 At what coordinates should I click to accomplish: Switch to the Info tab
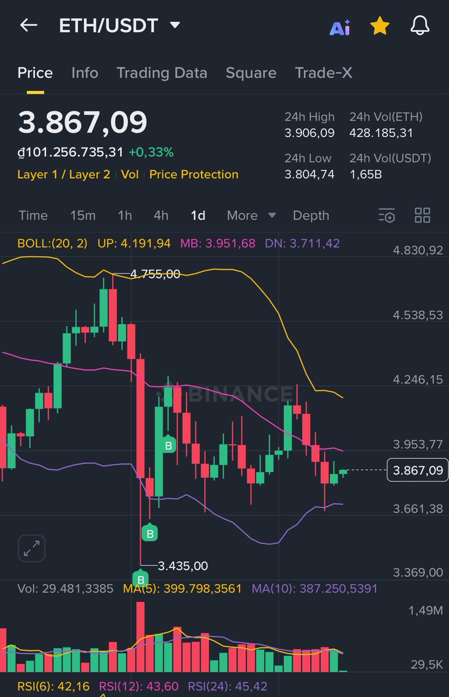point(85,73)
